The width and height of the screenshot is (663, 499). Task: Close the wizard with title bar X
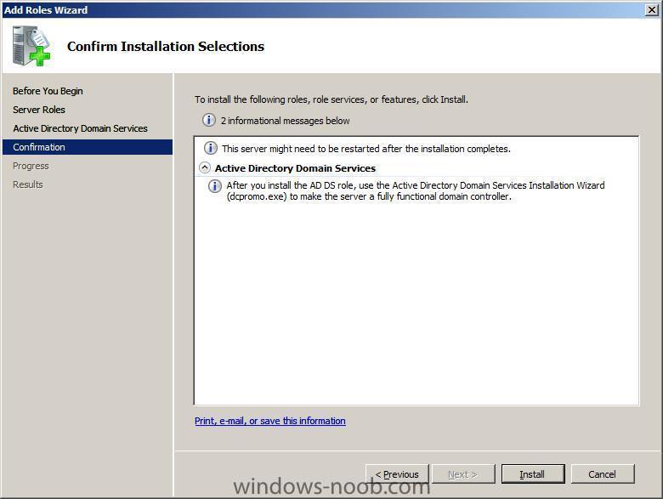coord(652,9)
